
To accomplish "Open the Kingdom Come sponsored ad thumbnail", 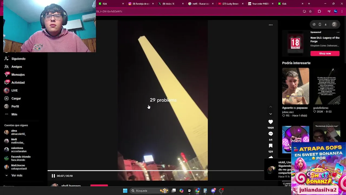I will [x=295, y=43].
